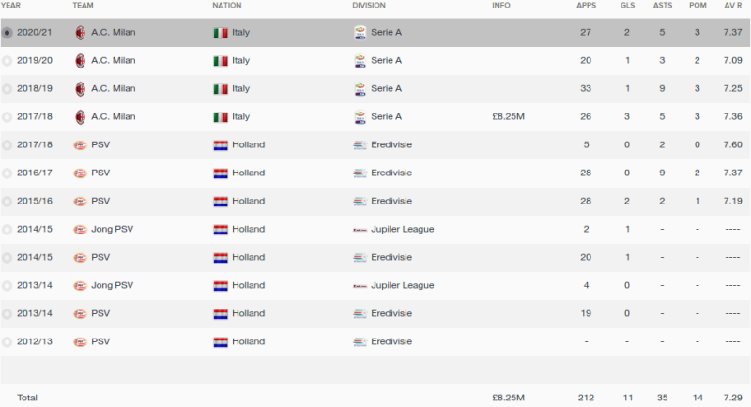Viewport: 751px width, 407px height.
Task: Select the 2019/20 season radio button
Action: pos(7,61)
